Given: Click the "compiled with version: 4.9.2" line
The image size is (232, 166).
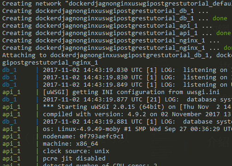Looking at the screenshot, I should coord(137,114).
